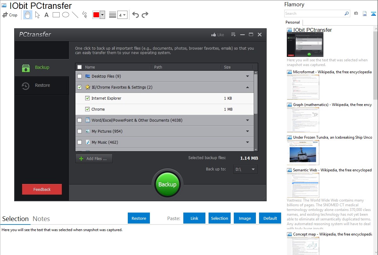
Task: Open the PCtransfer hamburger menu
Action: coord(233,35)
